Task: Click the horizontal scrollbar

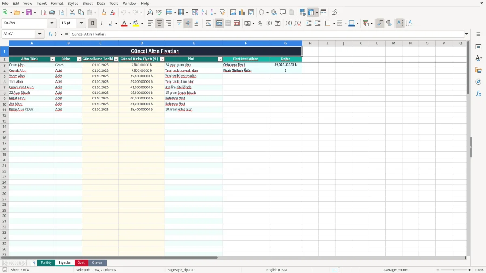Action: point(109,258)
